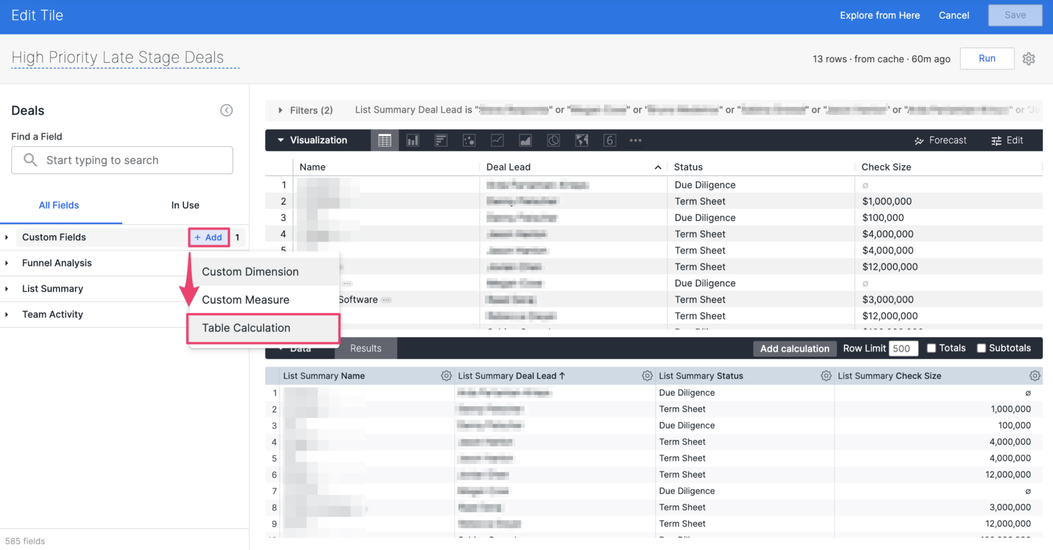
Task: Select the column chart visualization icon
Action: click(413, 140)
